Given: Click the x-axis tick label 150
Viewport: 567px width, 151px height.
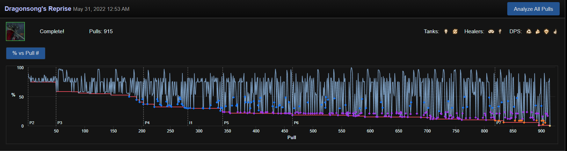Looking at the screenshot, I should (x=114, y=131).
